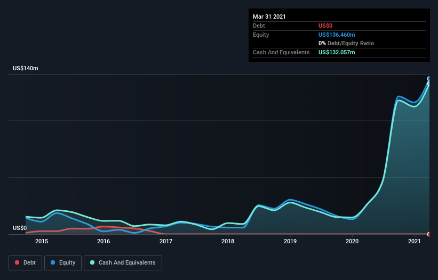Image resolution: width=438 pixels, height=280 pixels.
Task: Toggle the Debt legend series
Action: [25, 262]
